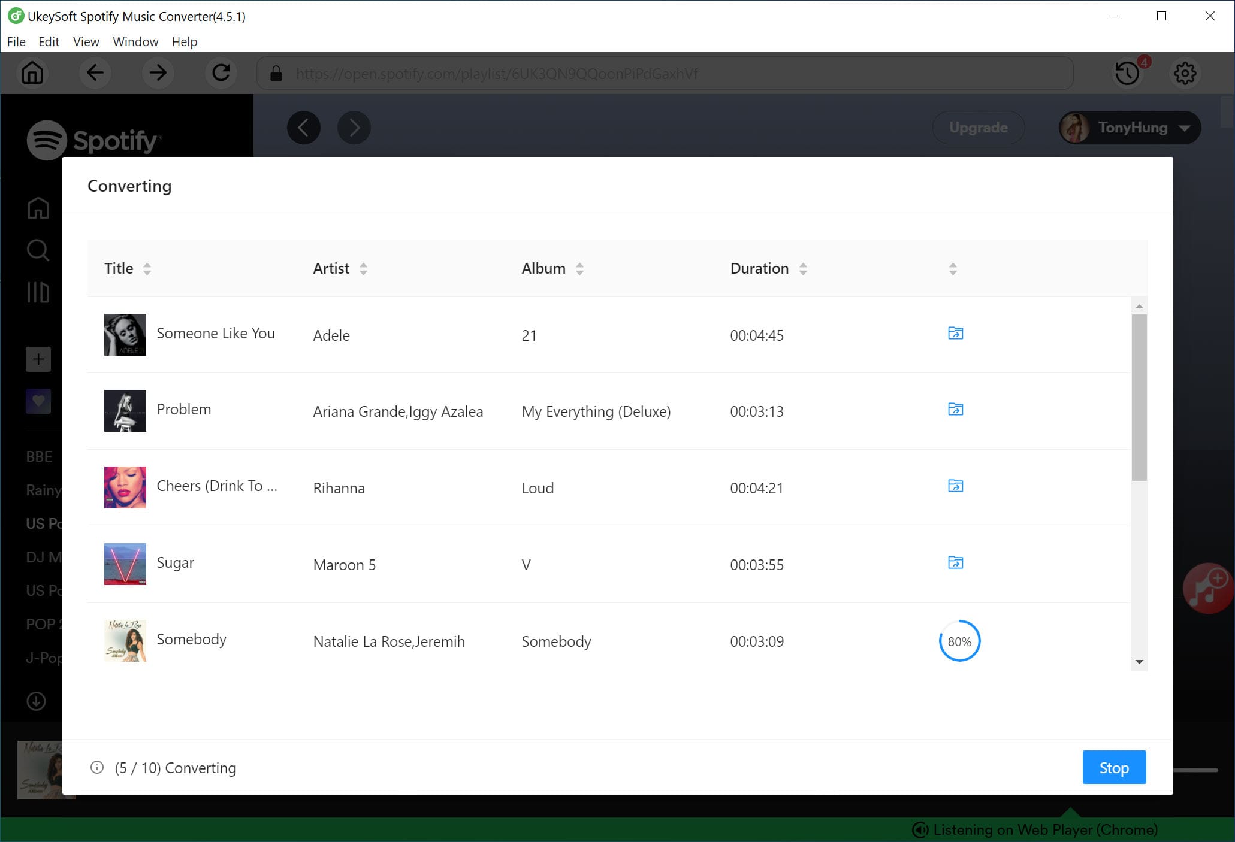1235x842 pixels.
Task: Select Help menu in UkeySoft toolbar
Action: [x=184, y=41]
